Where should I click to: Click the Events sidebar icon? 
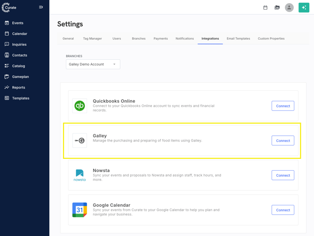click(7, 23)
